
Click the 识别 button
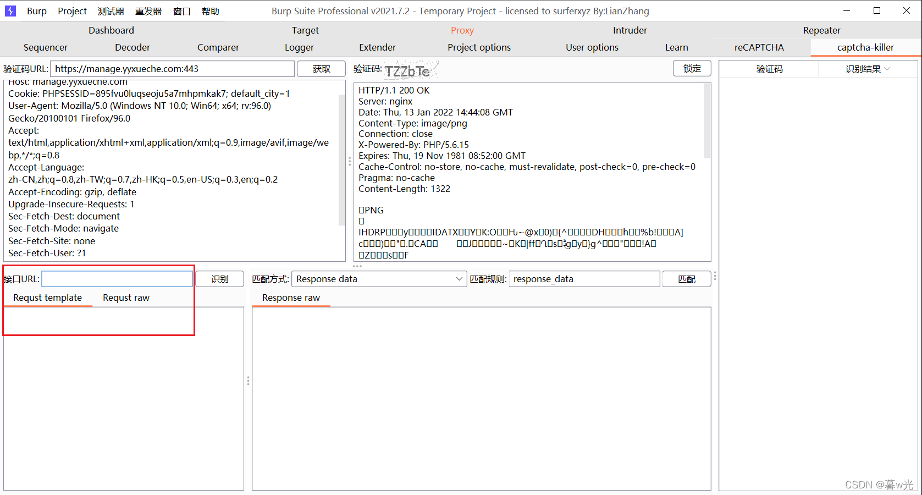click(x=219, y=279)
